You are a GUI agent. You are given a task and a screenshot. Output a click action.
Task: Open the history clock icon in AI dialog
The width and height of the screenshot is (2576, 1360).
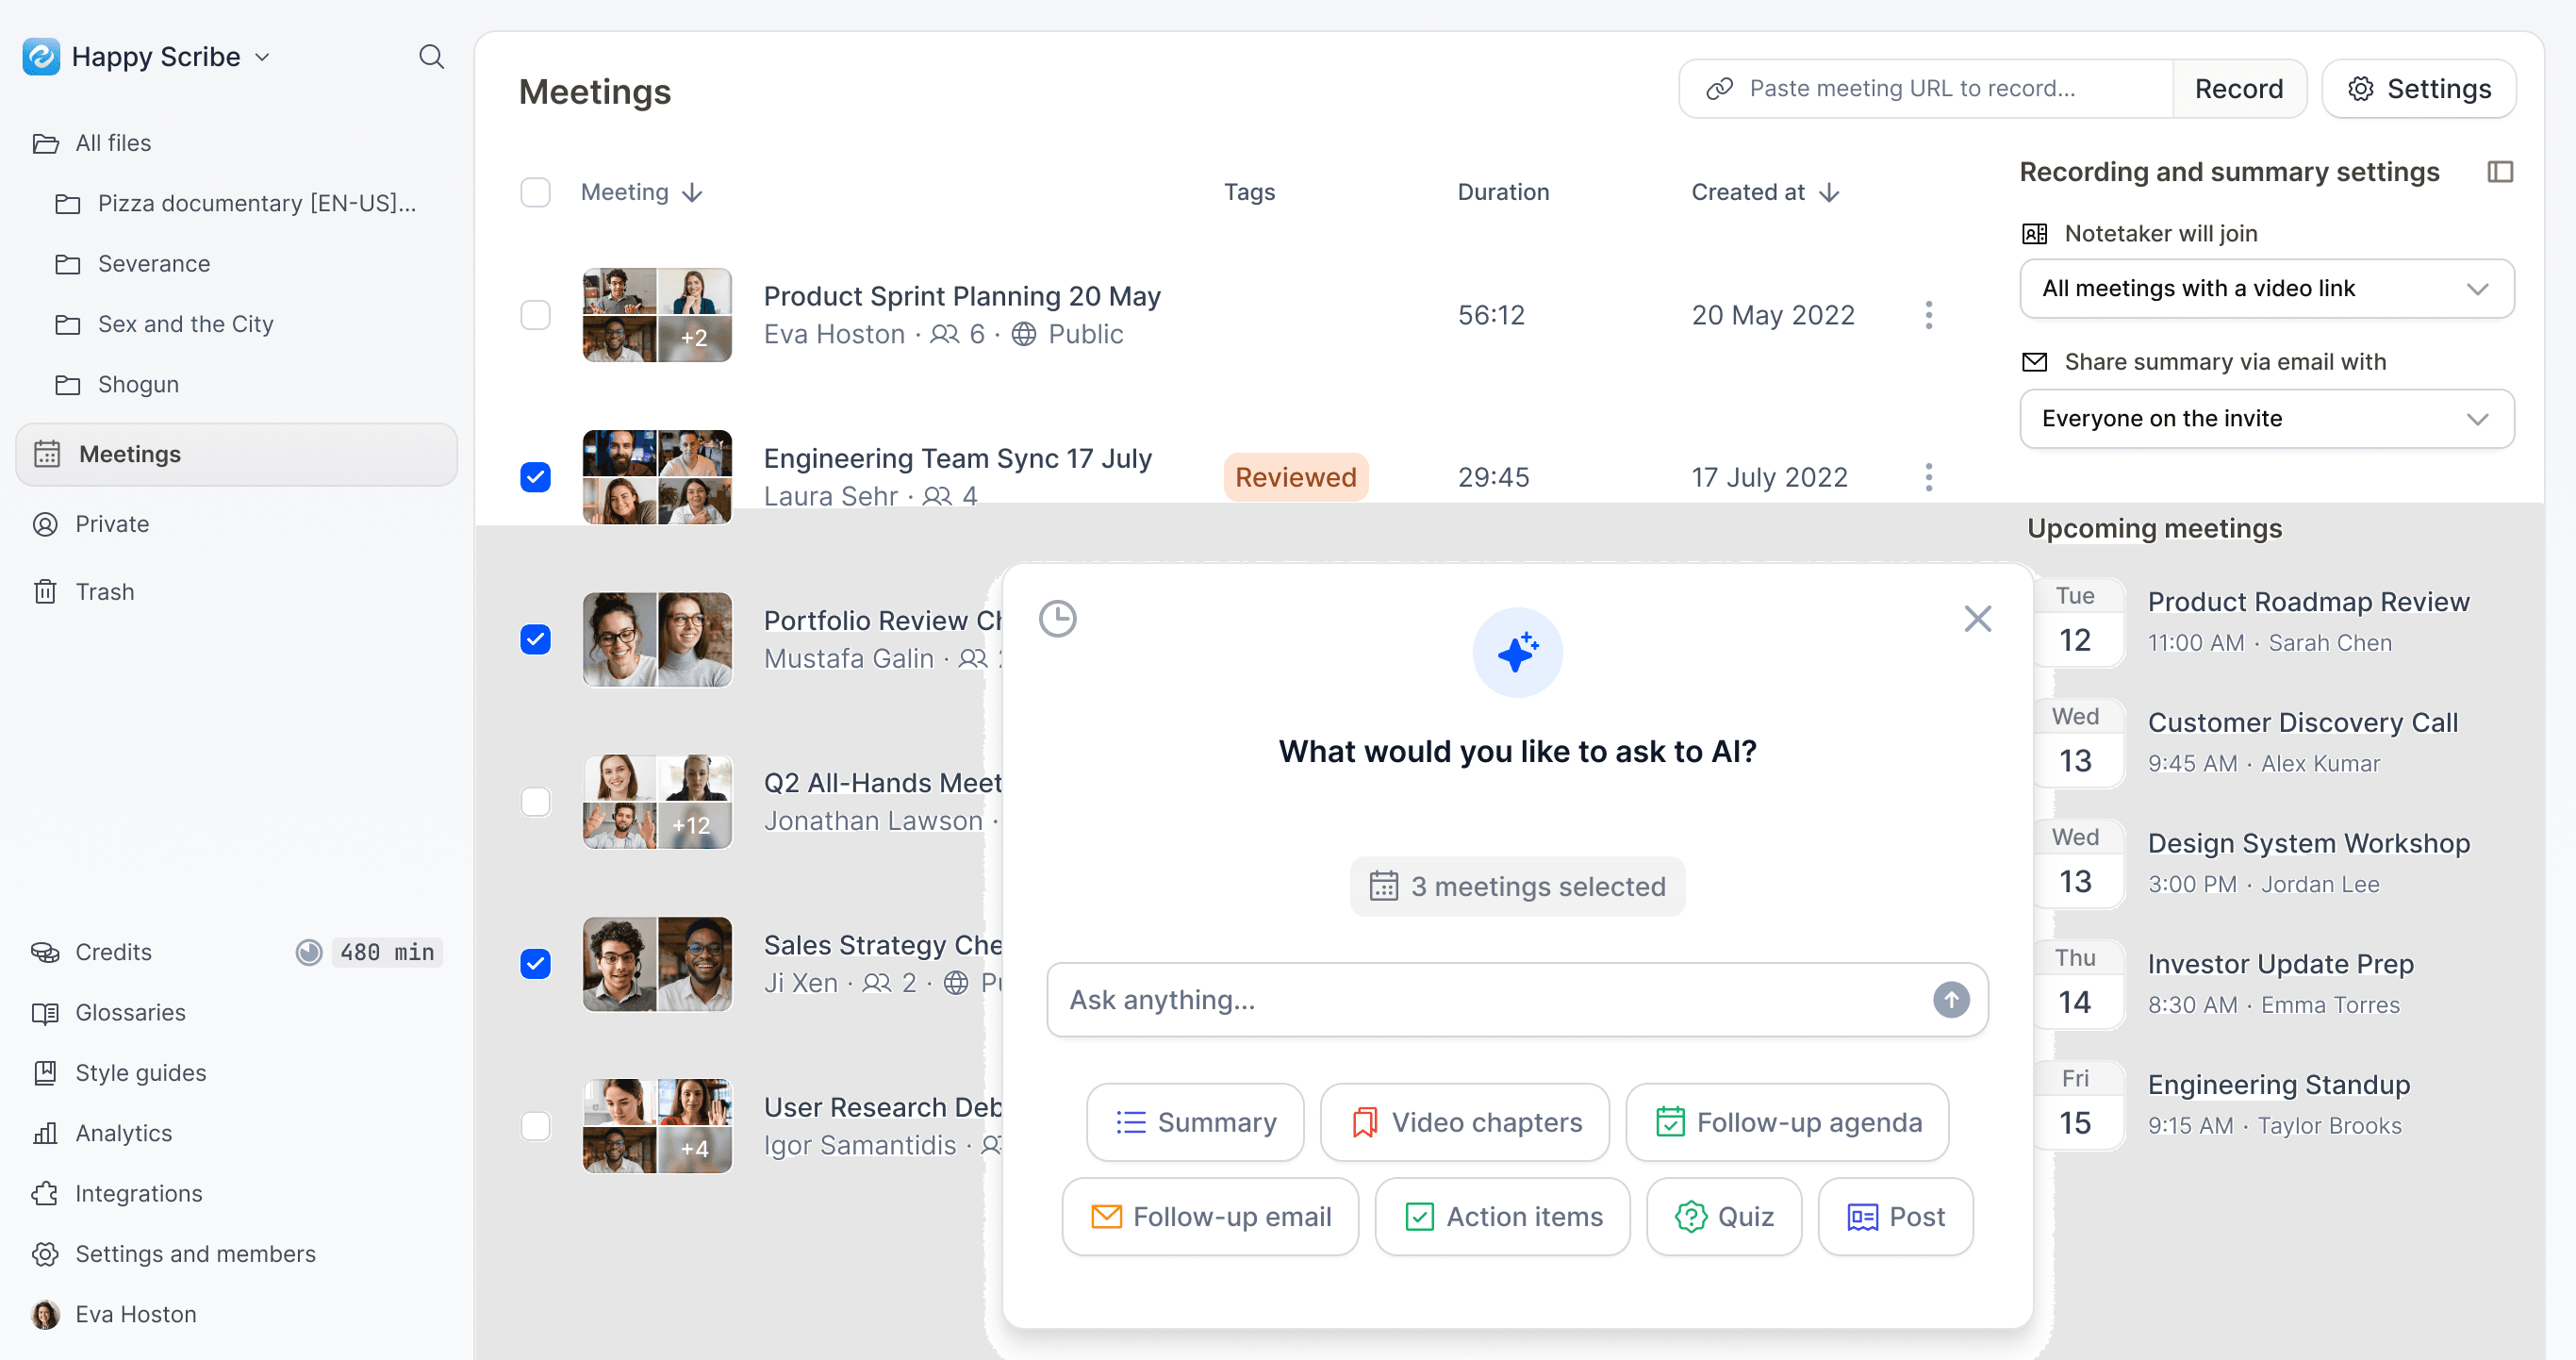1057,619
